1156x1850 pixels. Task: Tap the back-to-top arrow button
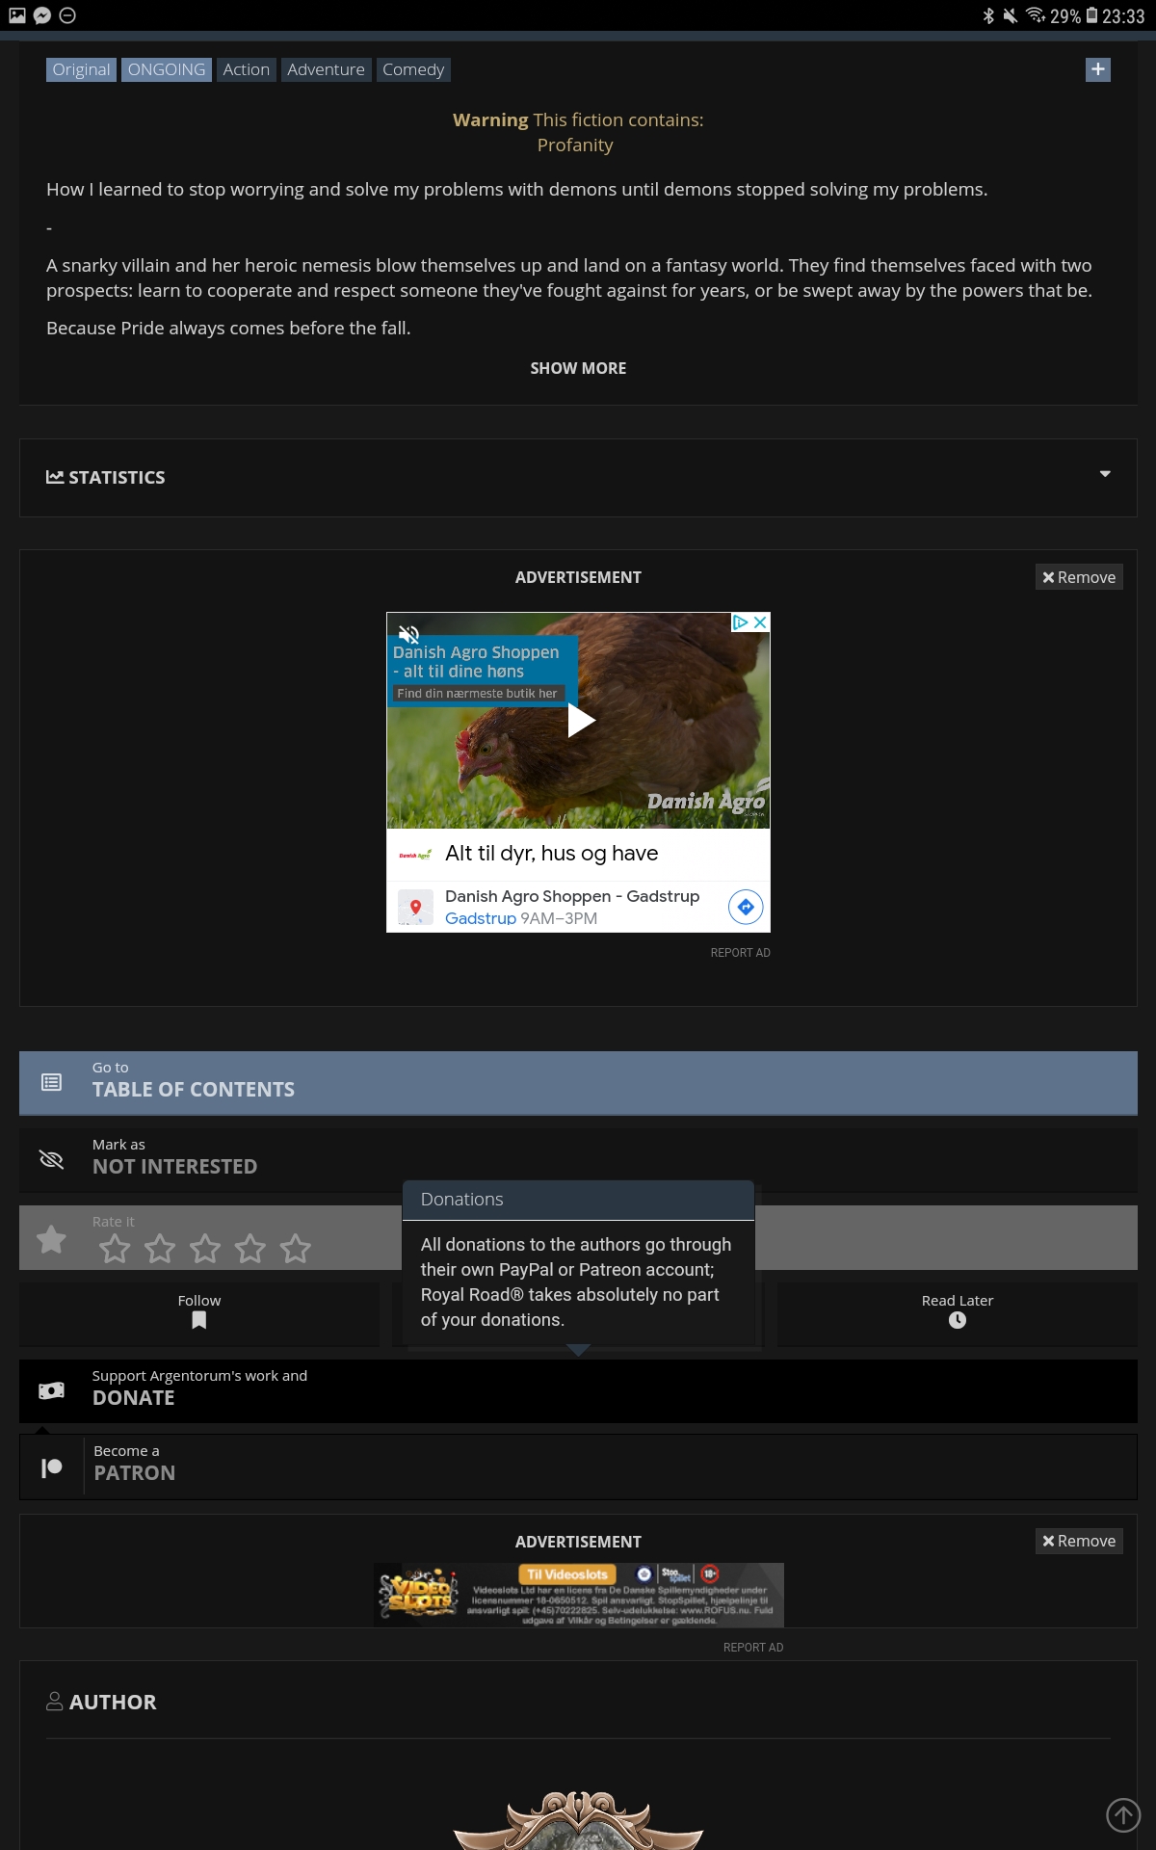point(1123,1815)
